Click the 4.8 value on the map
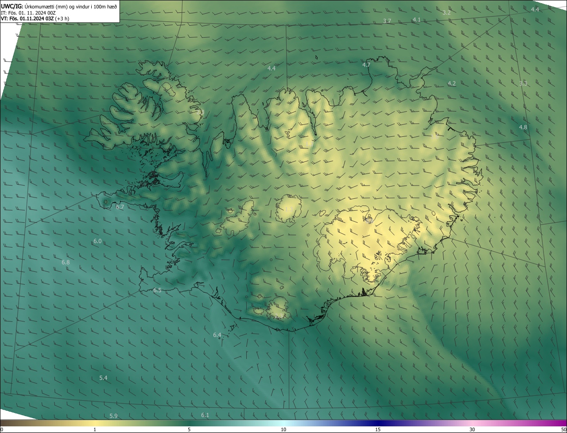 [x=523, y=128]
